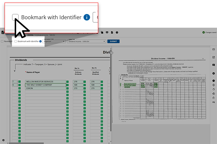217x144 pixels.
Task: Click the MELLON INVESTOR SERVICES payer field
Action: pos(46,82)
